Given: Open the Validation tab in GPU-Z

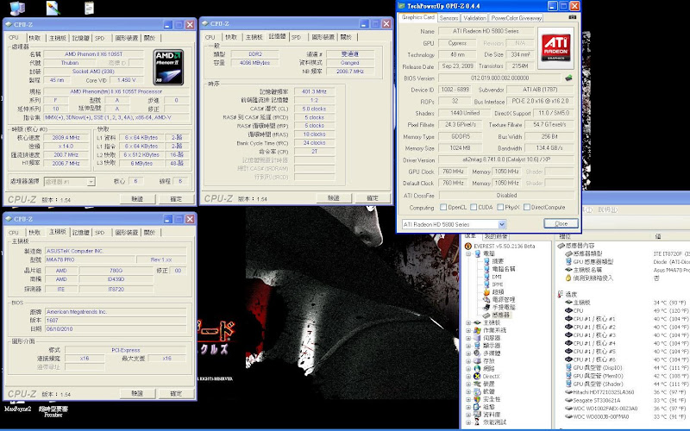Looking at the screenshot, I should point(475,18).
